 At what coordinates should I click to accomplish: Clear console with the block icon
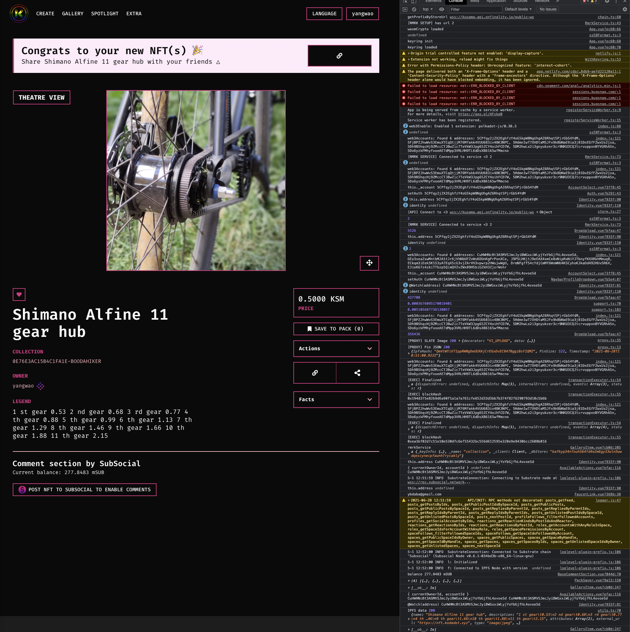414,9
